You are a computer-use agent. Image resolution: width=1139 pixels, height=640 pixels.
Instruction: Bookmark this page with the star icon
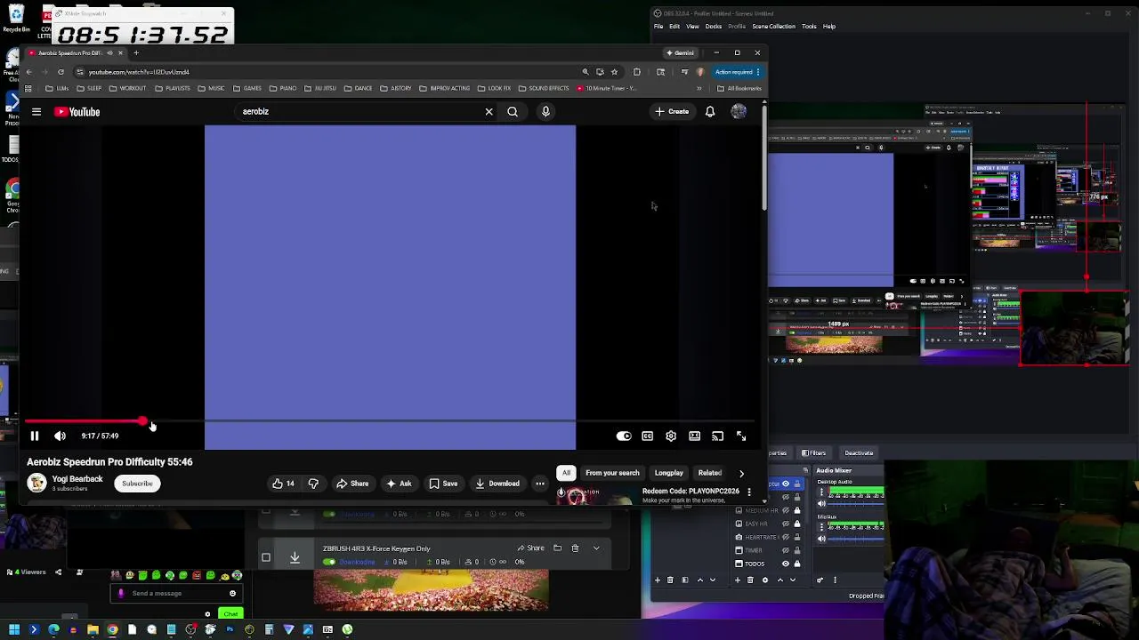click(614, 72)
